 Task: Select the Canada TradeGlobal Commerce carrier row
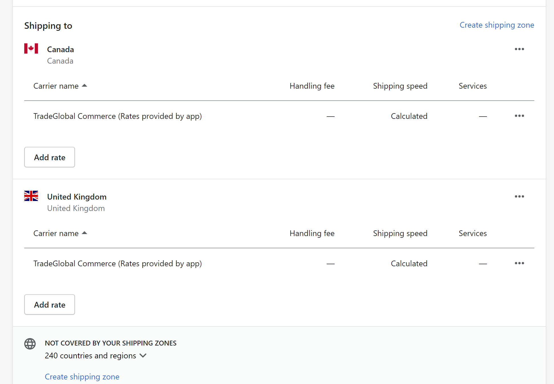point(279,116)
